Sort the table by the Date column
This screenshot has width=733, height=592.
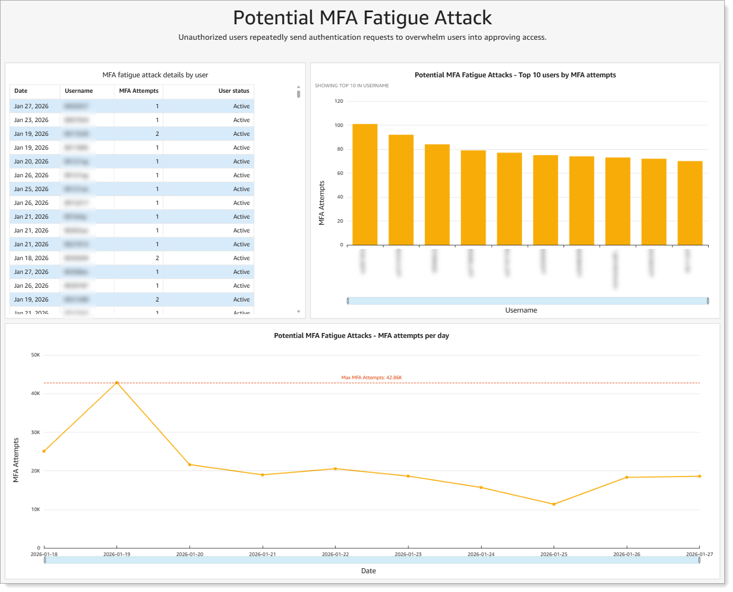point(22,91)
